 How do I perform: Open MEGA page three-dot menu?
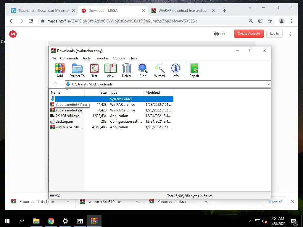tap(290, 34)
